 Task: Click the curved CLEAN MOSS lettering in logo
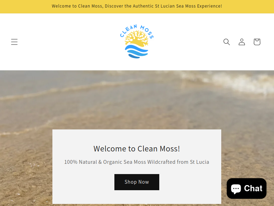pyautogui.click(x=137, y=31)
